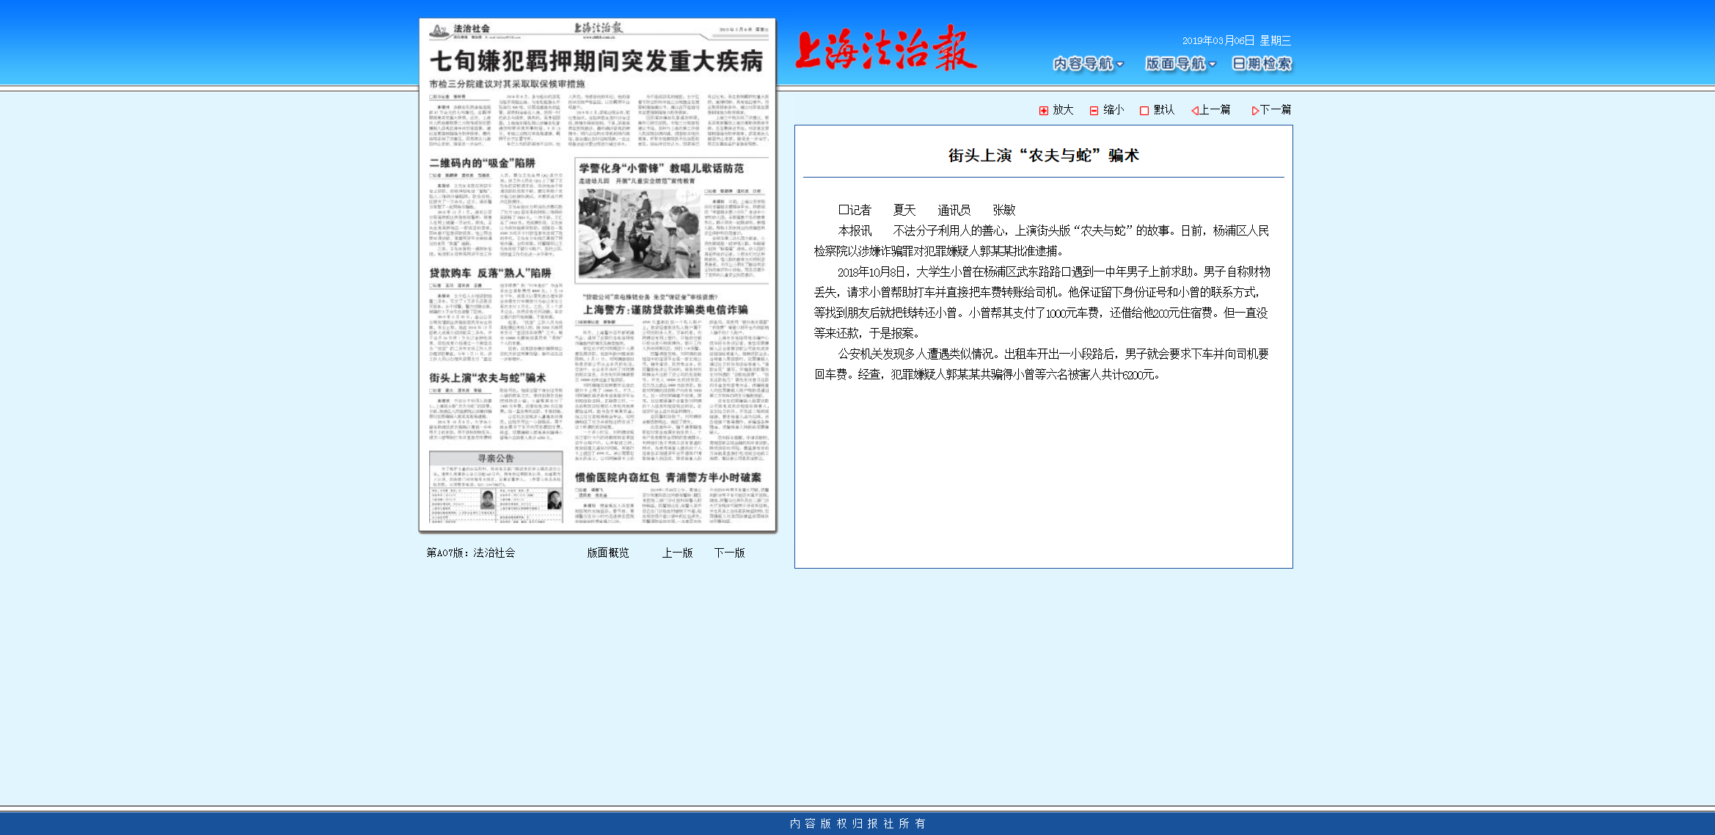Open the 版面概览 page overview link
Screen dimensions: 1715x835
click(x=607, y=553)
